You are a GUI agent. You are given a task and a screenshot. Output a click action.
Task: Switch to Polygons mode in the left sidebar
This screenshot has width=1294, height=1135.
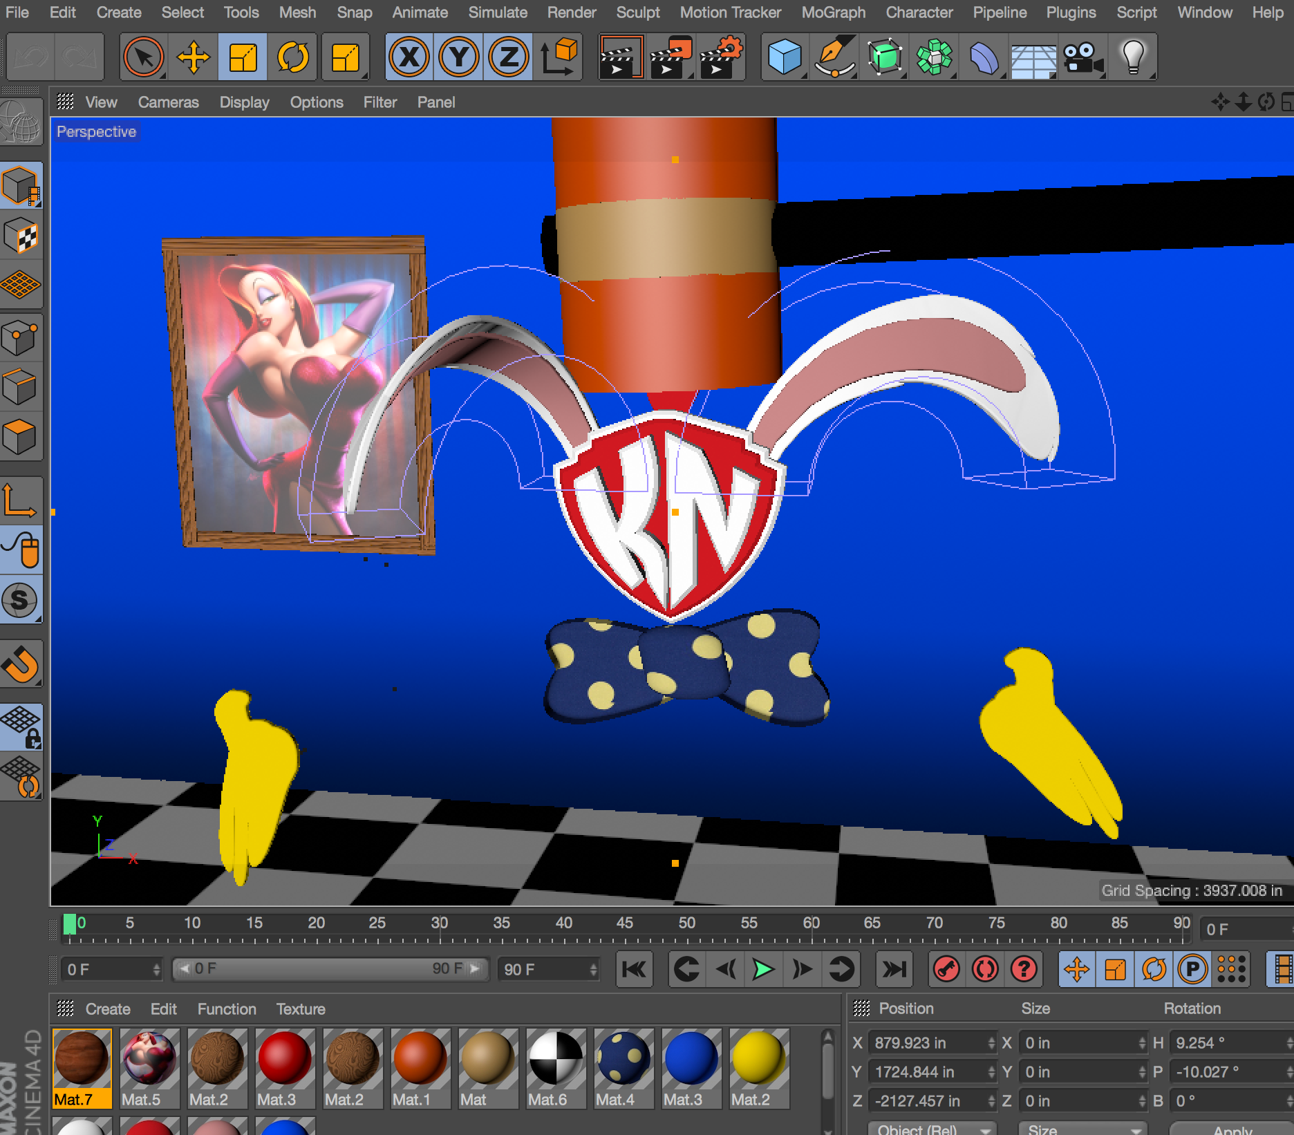pos(21,436)
